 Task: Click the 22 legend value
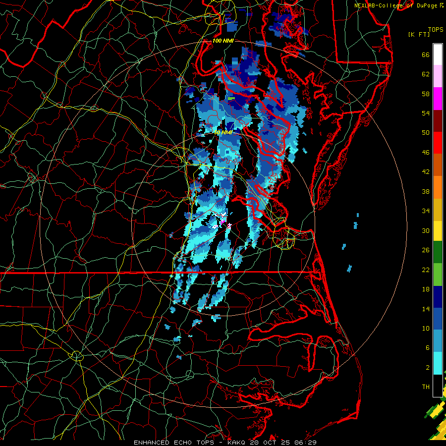[x=426, y=270]
